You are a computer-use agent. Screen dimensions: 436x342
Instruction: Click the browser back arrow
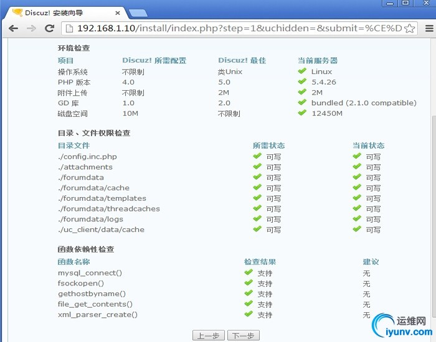click(x=13, y=29)
